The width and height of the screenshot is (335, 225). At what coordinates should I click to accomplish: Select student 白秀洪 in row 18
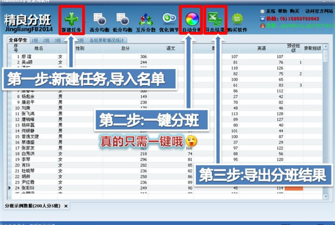(x=28, y=154)
